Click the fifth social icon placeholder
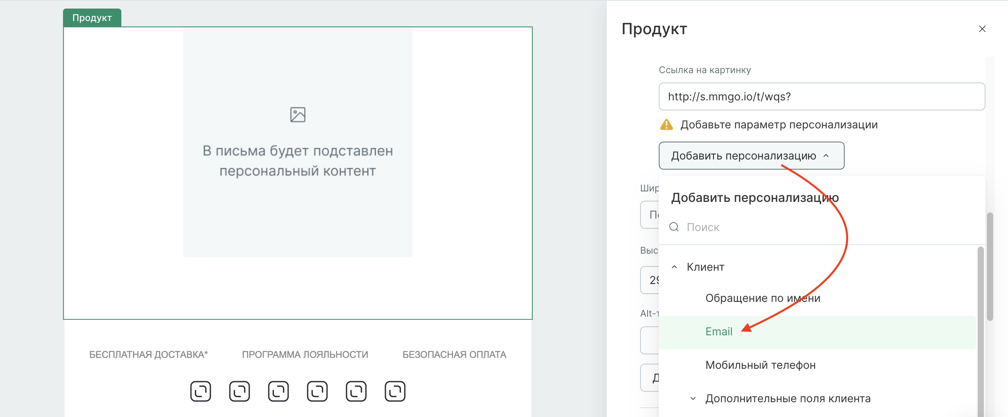Screen dimensions: 1008x417 (356, 391)
